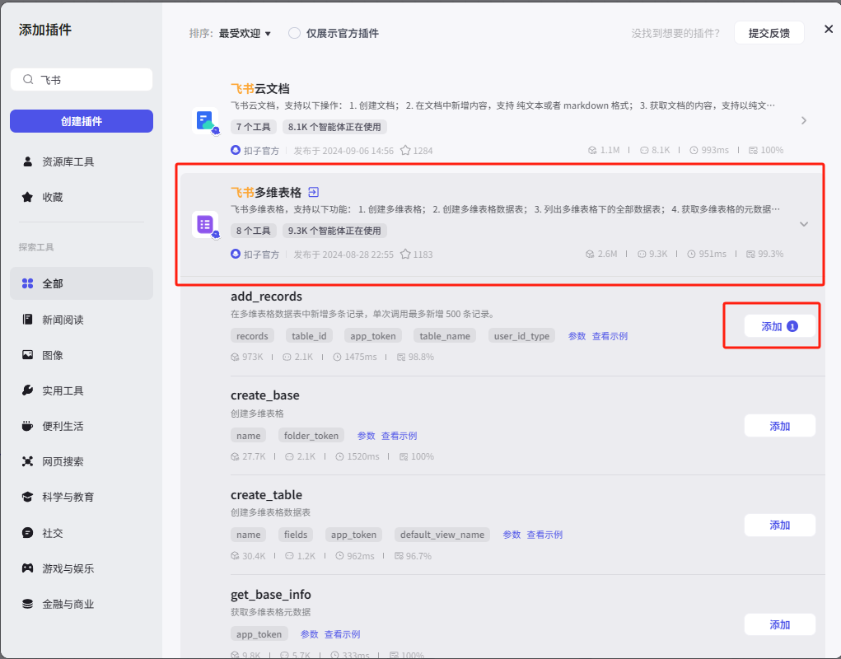Add the create_table tool
Image resolution: width=841 pixels, height=659 pixels.
(779, 525)
